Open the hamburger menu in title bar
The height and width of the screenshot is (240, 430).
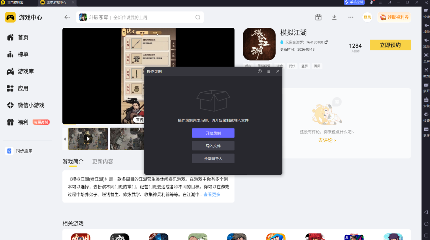(380, 2)
